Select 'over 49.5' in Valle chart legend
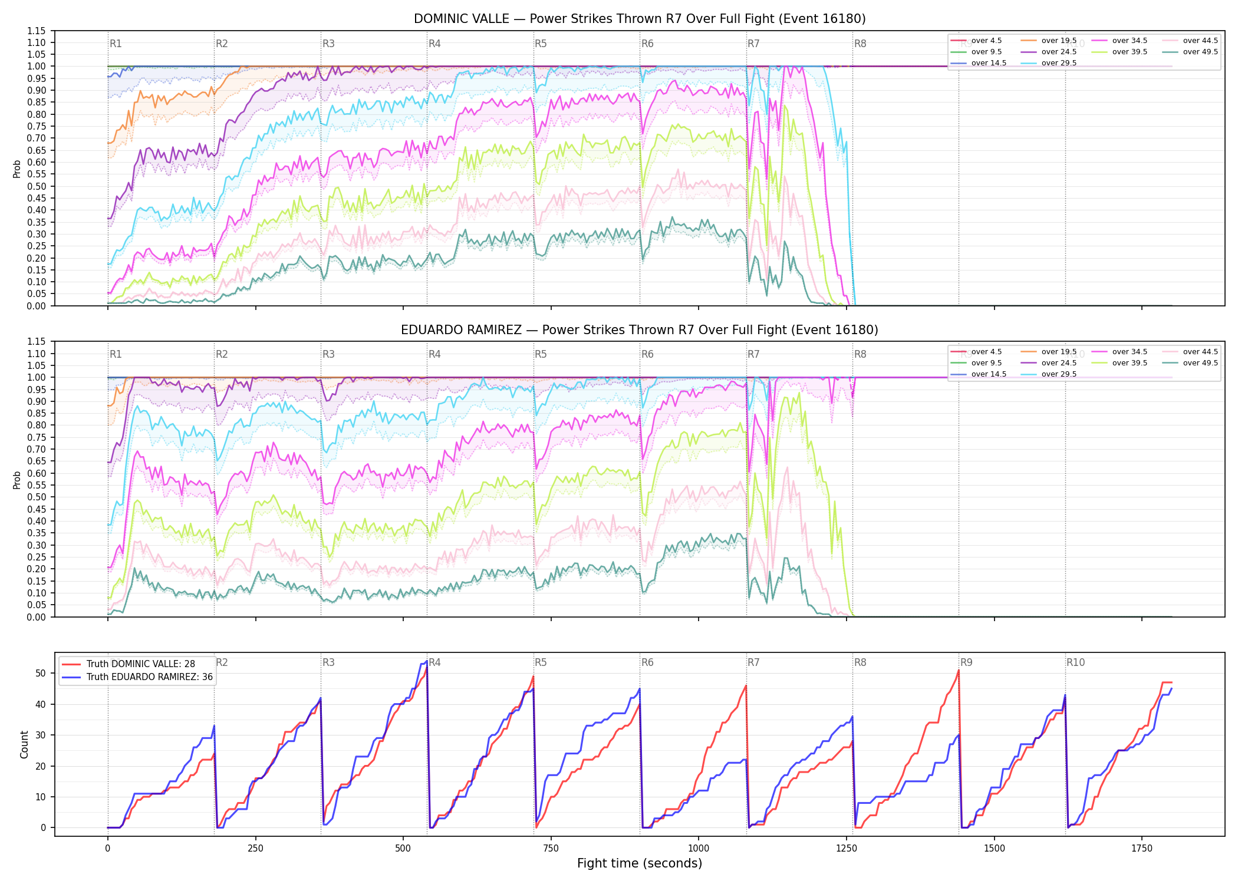 (1190, 52)
